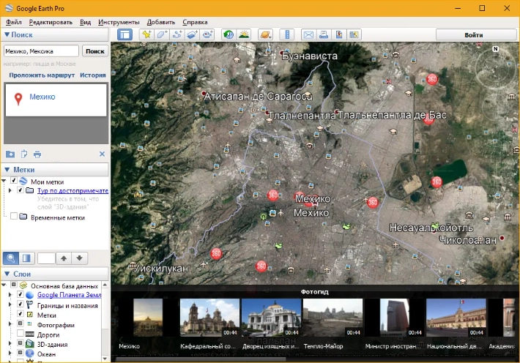
Task: Open the Темпло-Майор tour thumbnail
Action: [x=333, y=318]
